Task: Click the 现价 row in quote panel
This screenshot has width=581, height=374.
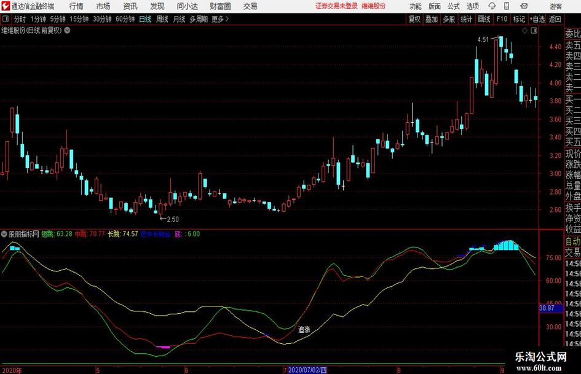Action: (x=573, y=154)
